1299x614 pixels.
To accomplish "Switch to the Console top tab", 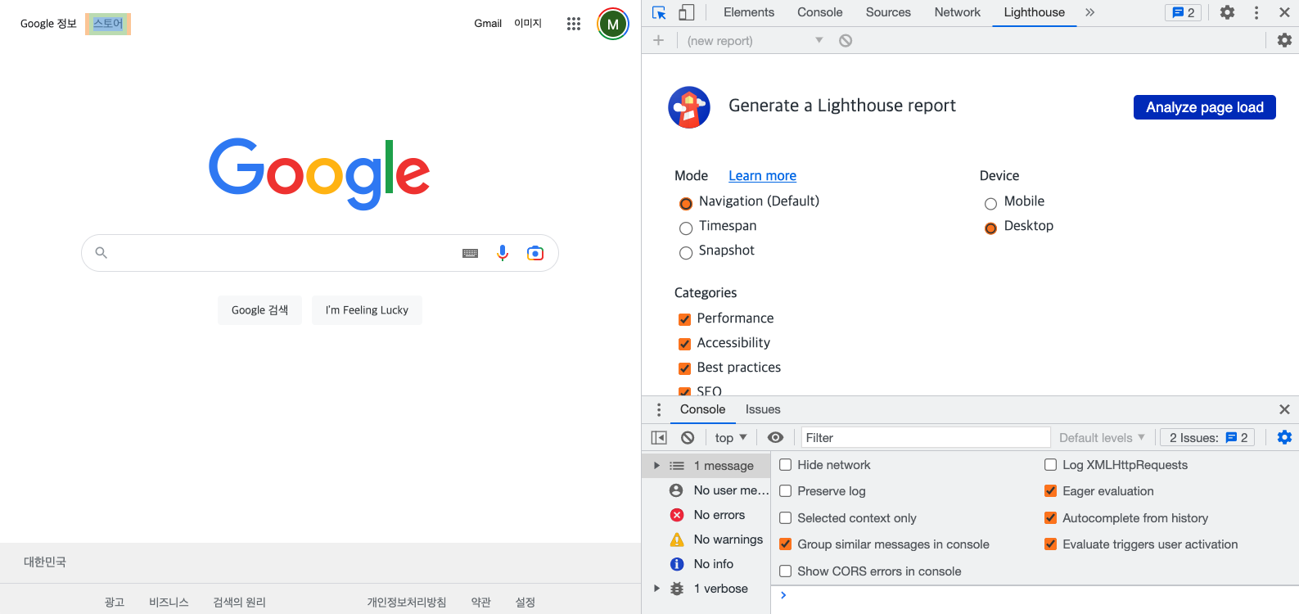I will [x=820, y=12].
